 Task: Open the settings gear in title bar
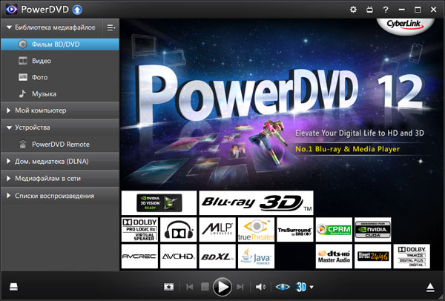click(353, 10)
